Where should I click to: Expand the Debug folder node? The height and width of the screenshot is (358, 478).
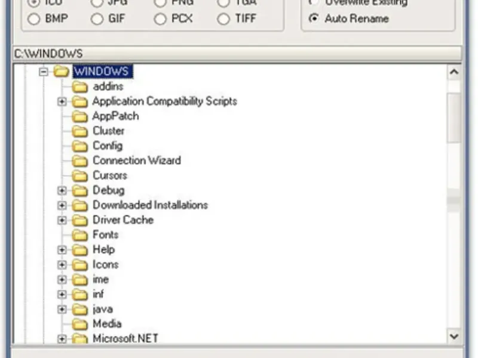click(62, 190)
